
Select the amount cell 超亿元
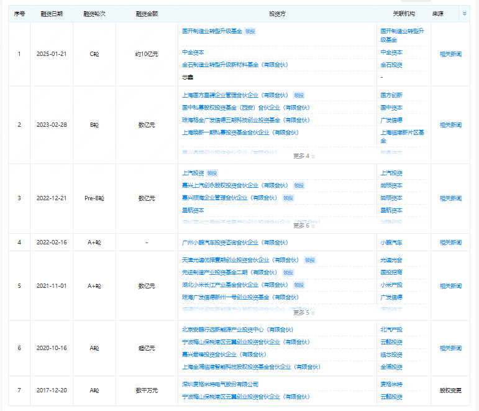(147, 348)
